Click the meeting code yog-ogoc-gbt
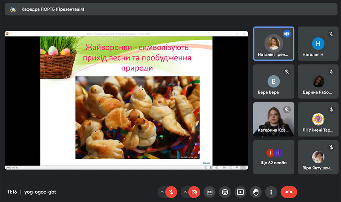Screen dimensions: 341x202 (40, 192)
